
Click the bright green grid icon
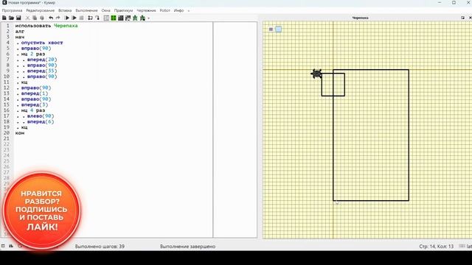point(114,18)
